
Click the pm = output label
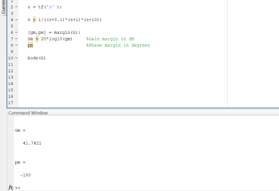point(20,163)
